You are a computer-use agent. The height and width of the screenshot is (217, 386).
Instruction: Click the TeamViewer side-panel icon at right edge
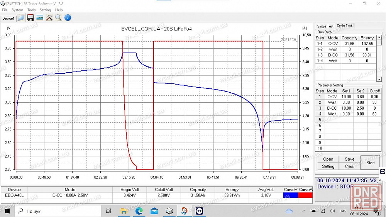(x=383, y=171)
